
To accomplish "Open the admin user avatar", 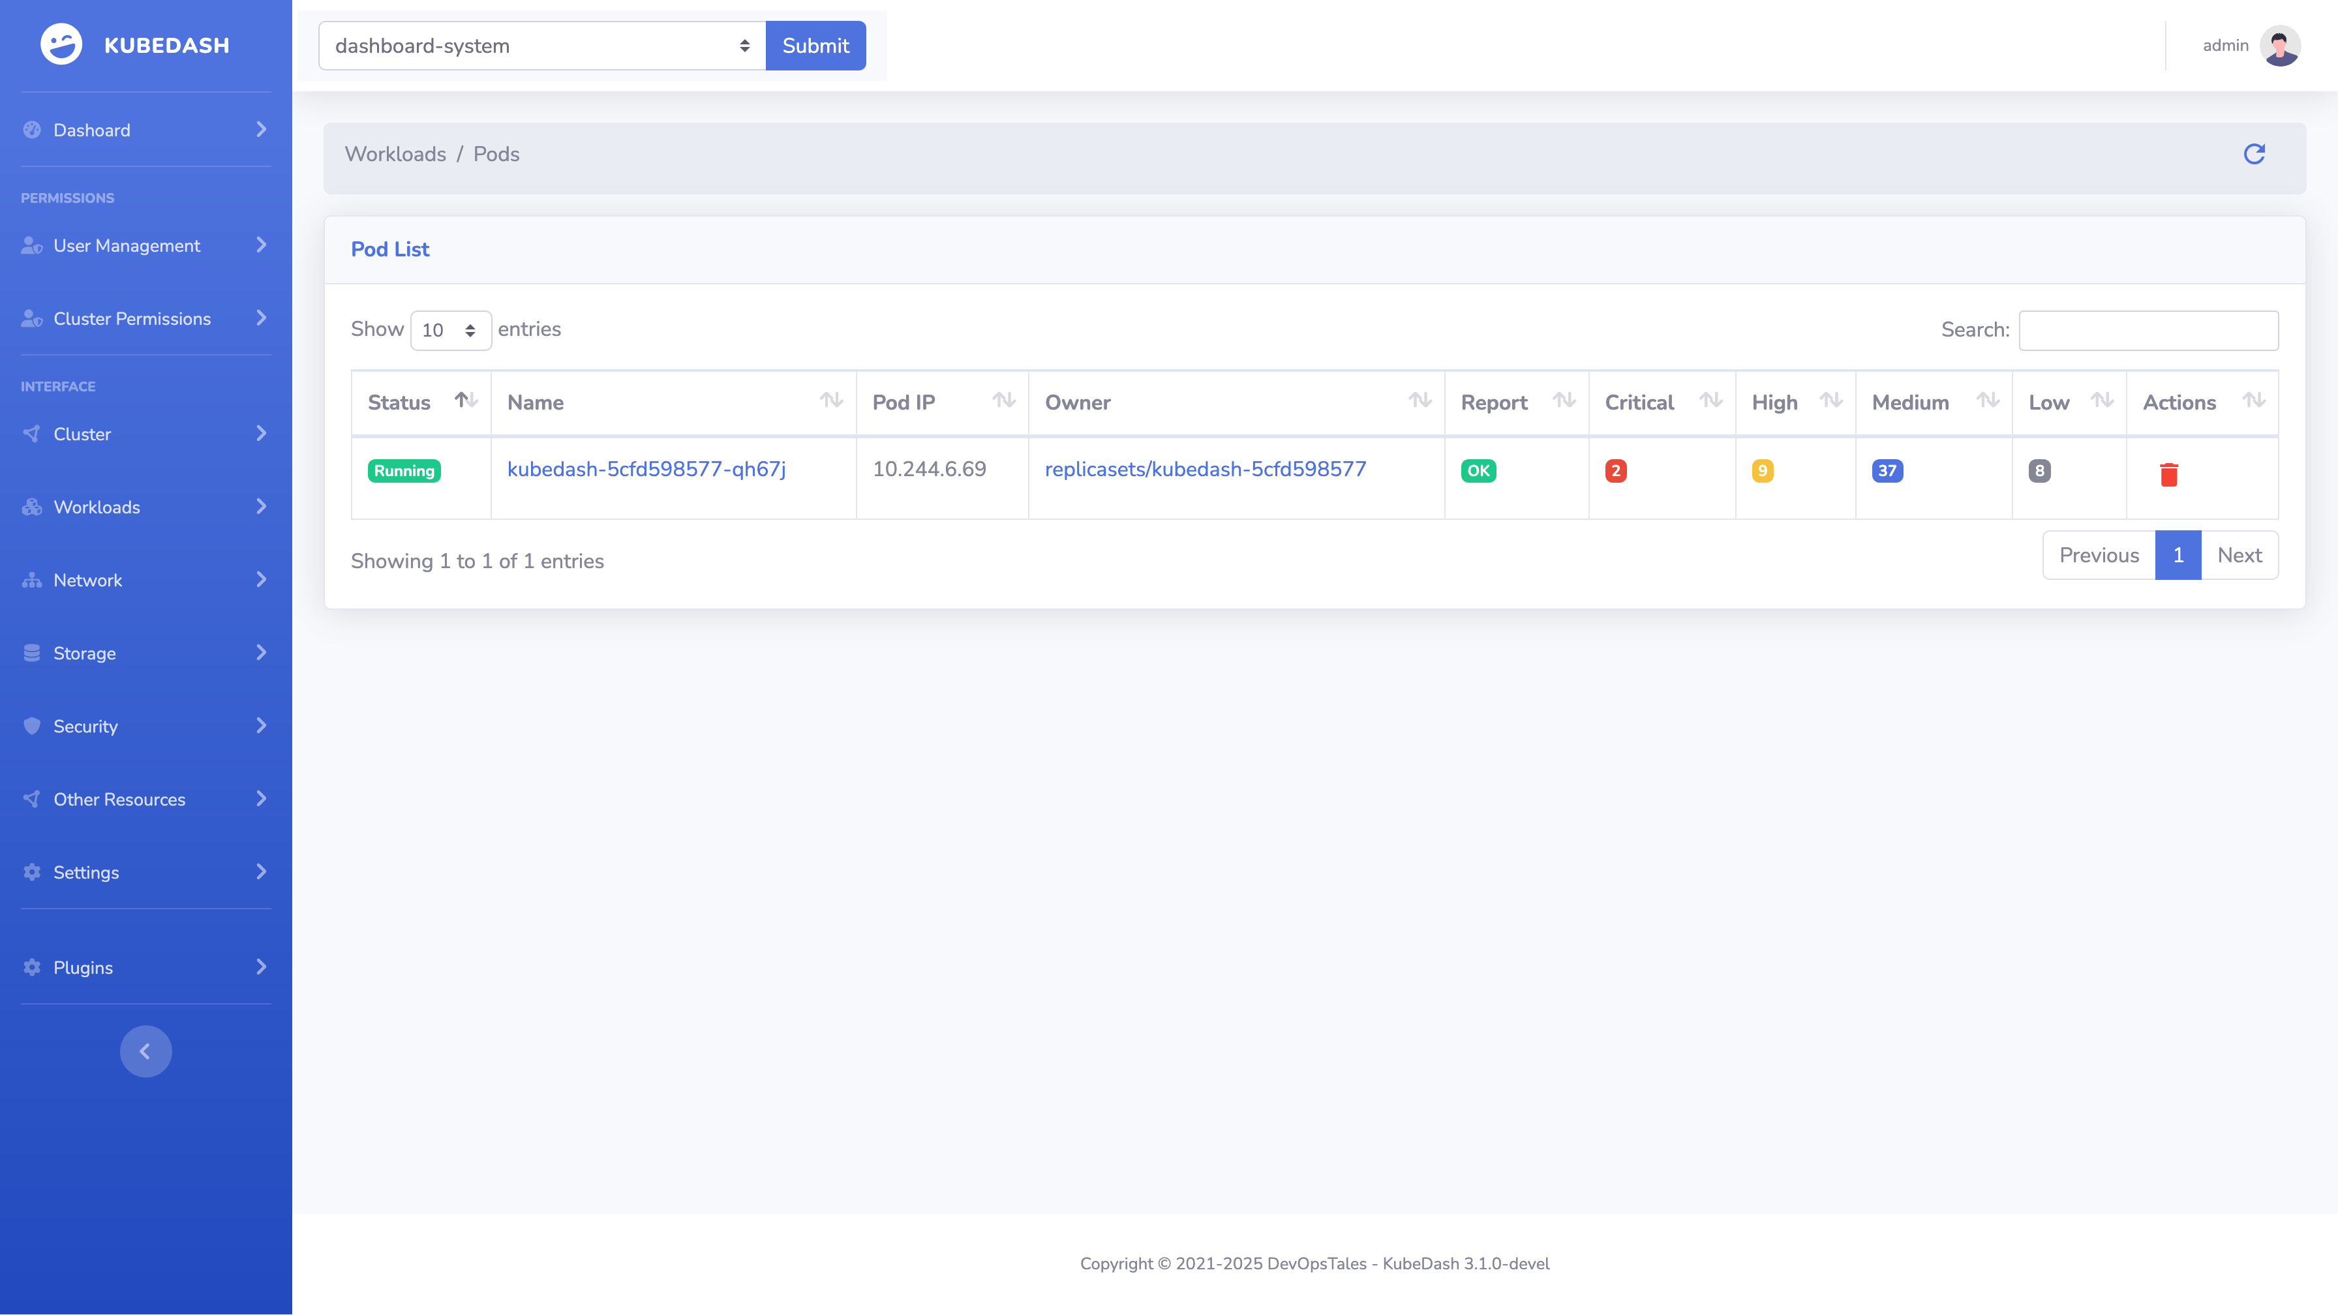I will pyautogui.click(x=2279, y=46).
